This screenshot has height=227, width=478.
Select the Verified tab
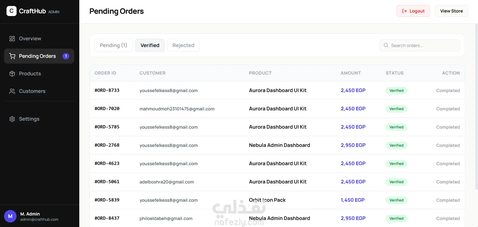150,45
